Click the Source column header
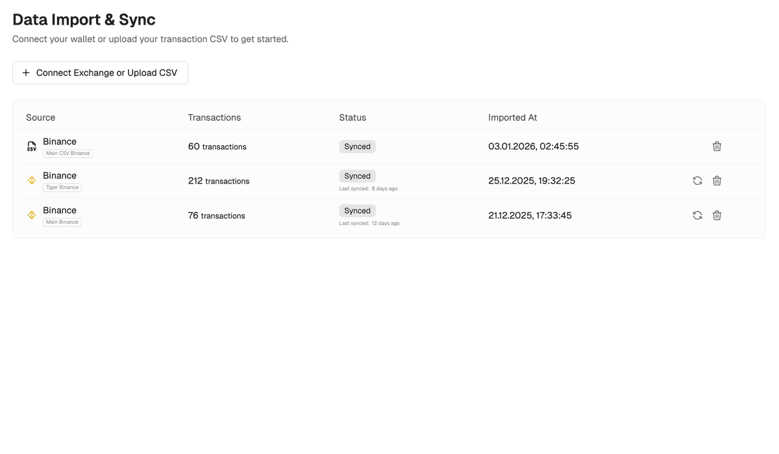This screenshot has width=779, height=454. pos(40,117)
